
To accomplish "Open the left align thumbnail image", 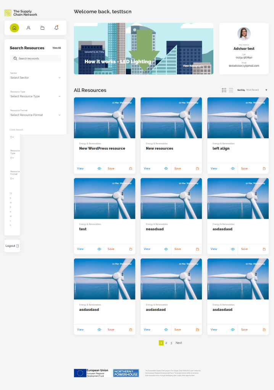I will point(238,118).
